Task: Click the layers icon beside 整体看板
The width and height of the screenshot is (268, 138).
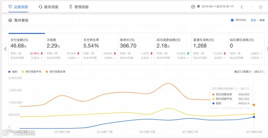Action: click(x=10, y=20)
